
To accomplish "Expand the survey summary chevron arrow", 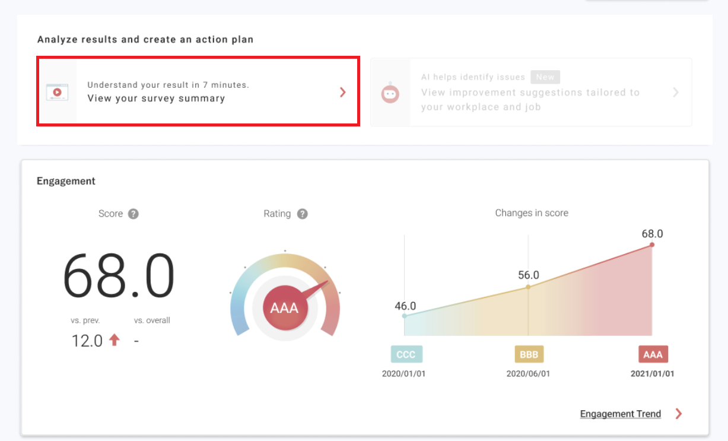I will tap(342, 92).
